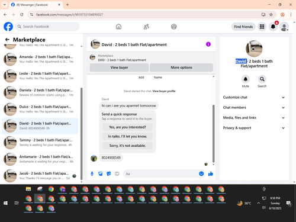Image resolution: width=296 pixels, height=222 pixels.
Task: Open the Anitamarie conversation in the list
Action: tap(40, 159)
